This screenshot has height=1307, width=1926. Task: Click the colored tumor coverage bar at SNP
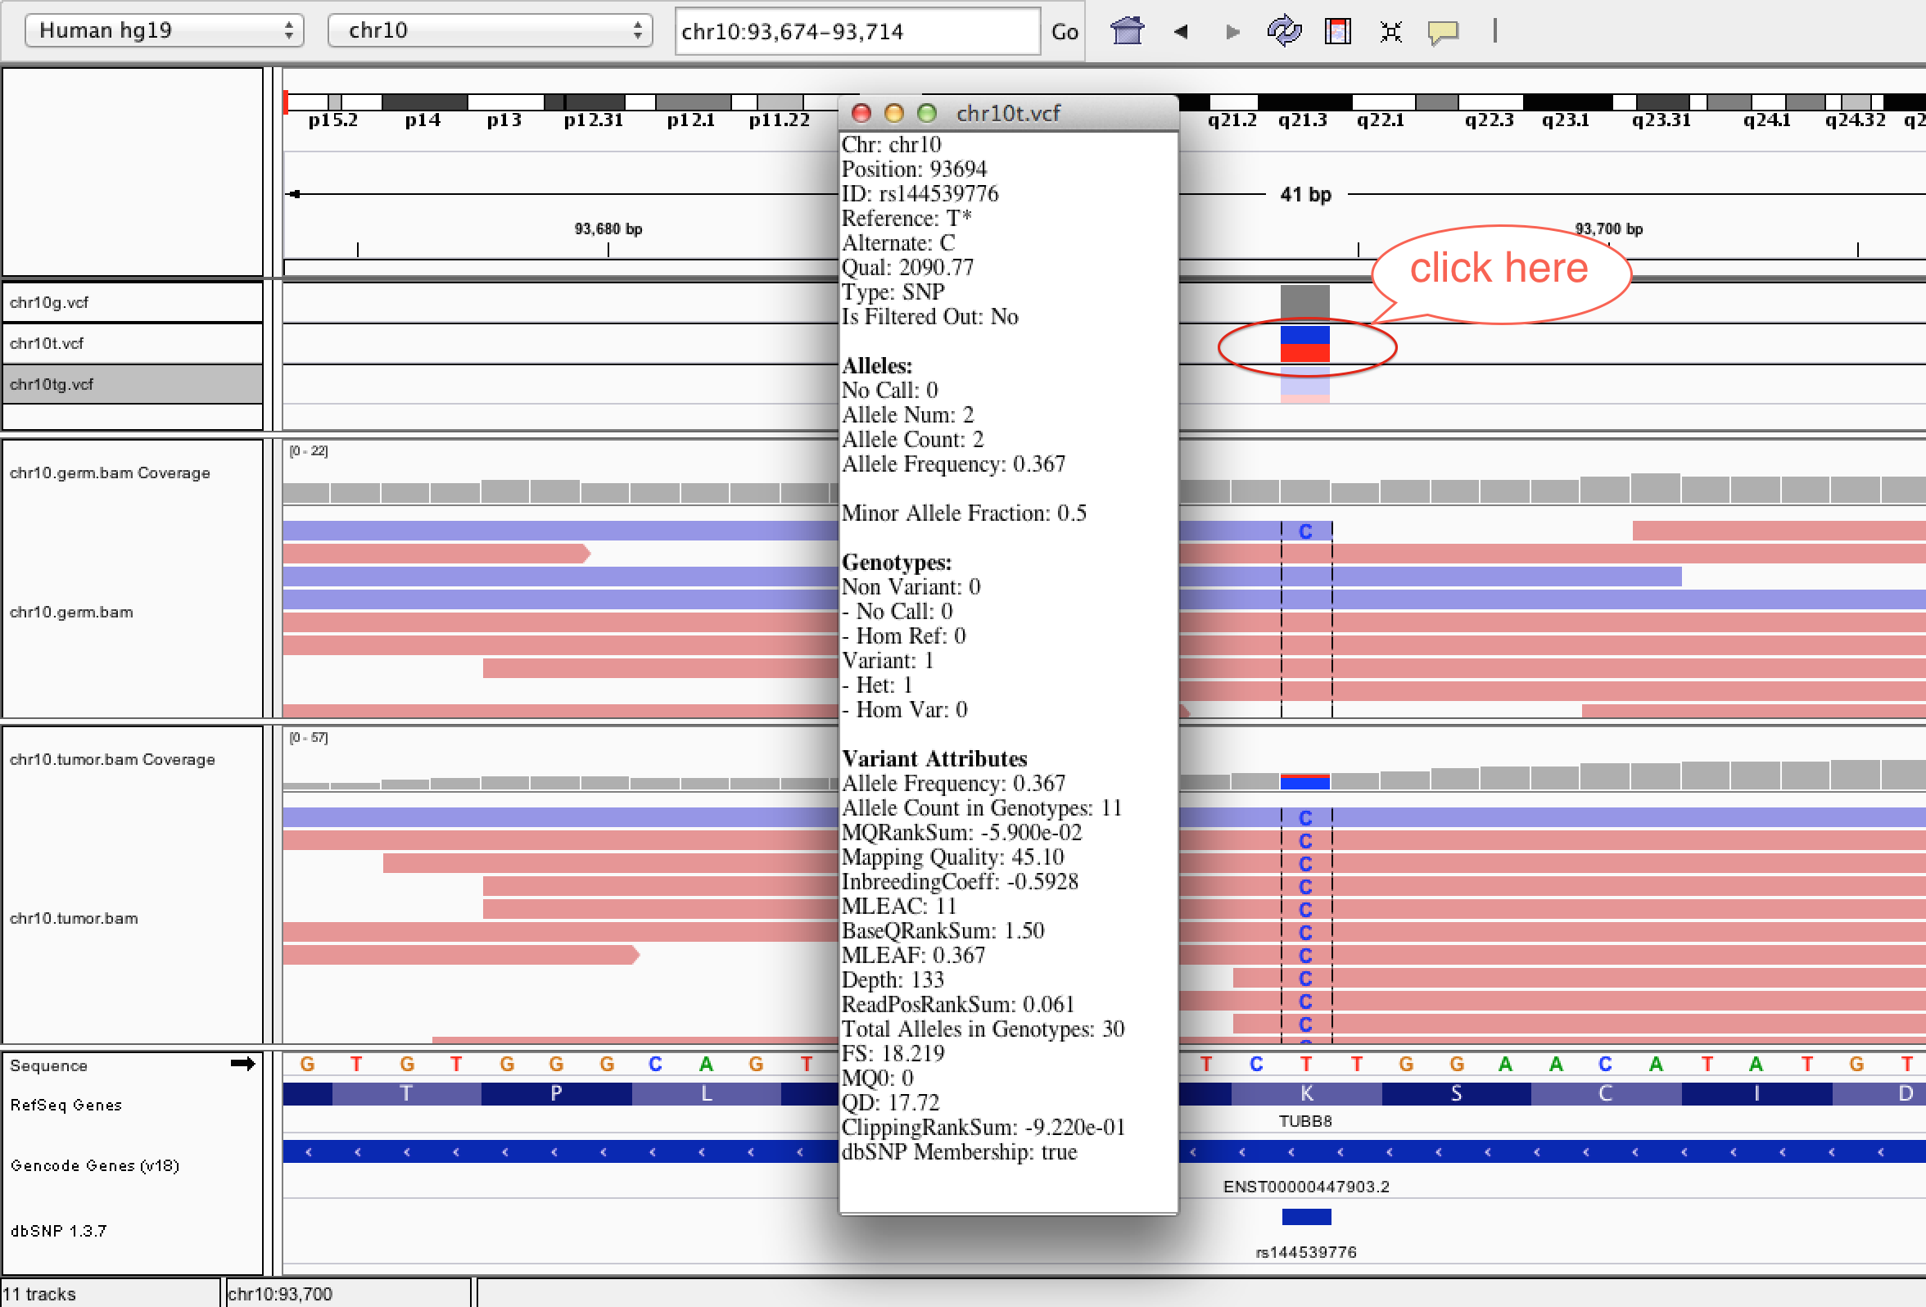click(1304, 781)
